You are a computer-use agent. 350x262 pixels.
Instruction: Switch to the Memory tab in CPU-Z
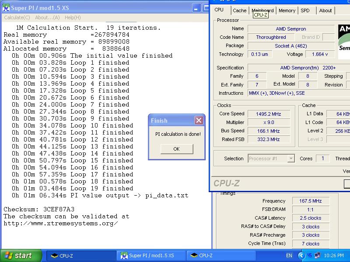[x=287, y=10]
